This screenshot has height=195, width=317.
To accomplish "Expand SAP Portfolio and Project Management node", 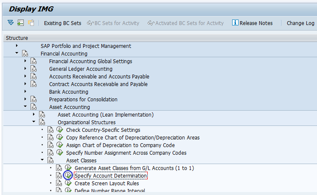I will pyautogui.click(x=17, y=46).
